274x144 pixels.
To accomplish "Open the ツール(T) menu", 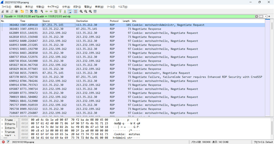I will point(111,7).
